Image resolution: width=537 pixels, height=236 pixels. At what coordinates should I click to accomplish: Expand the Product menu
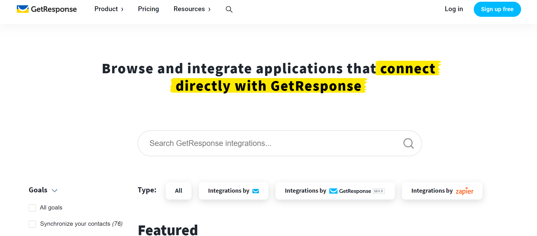(109, 9)
